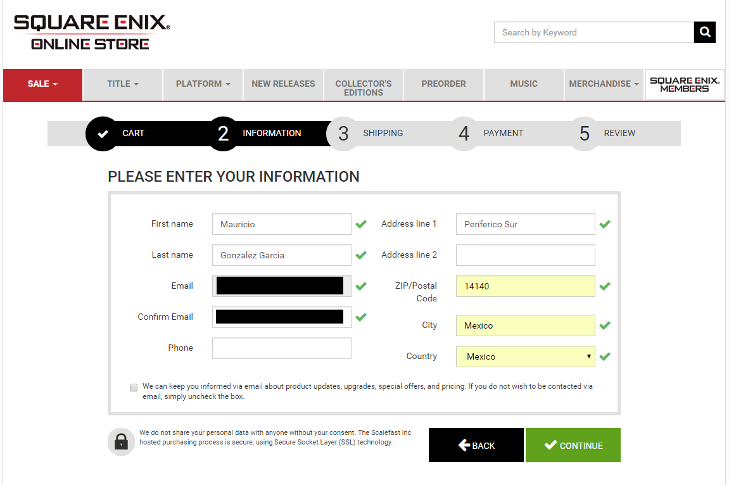Click the step 4 Payment circle

pyautogui.click(x=464, y=134)
